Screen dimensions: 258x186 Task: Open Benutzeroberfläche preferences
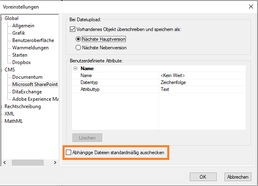(x=33, y=40)
